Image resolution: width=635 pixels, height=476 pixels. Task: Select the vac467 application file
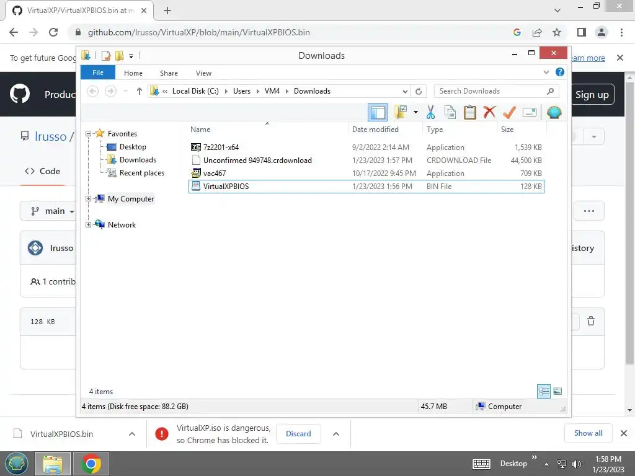[366, 174]
